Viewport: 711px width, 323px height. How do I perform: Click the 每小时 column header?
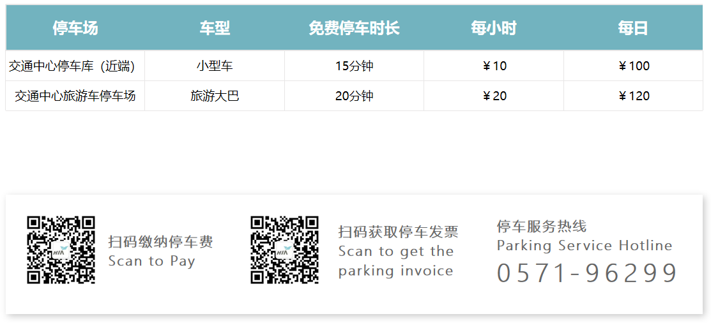(493, 28)
